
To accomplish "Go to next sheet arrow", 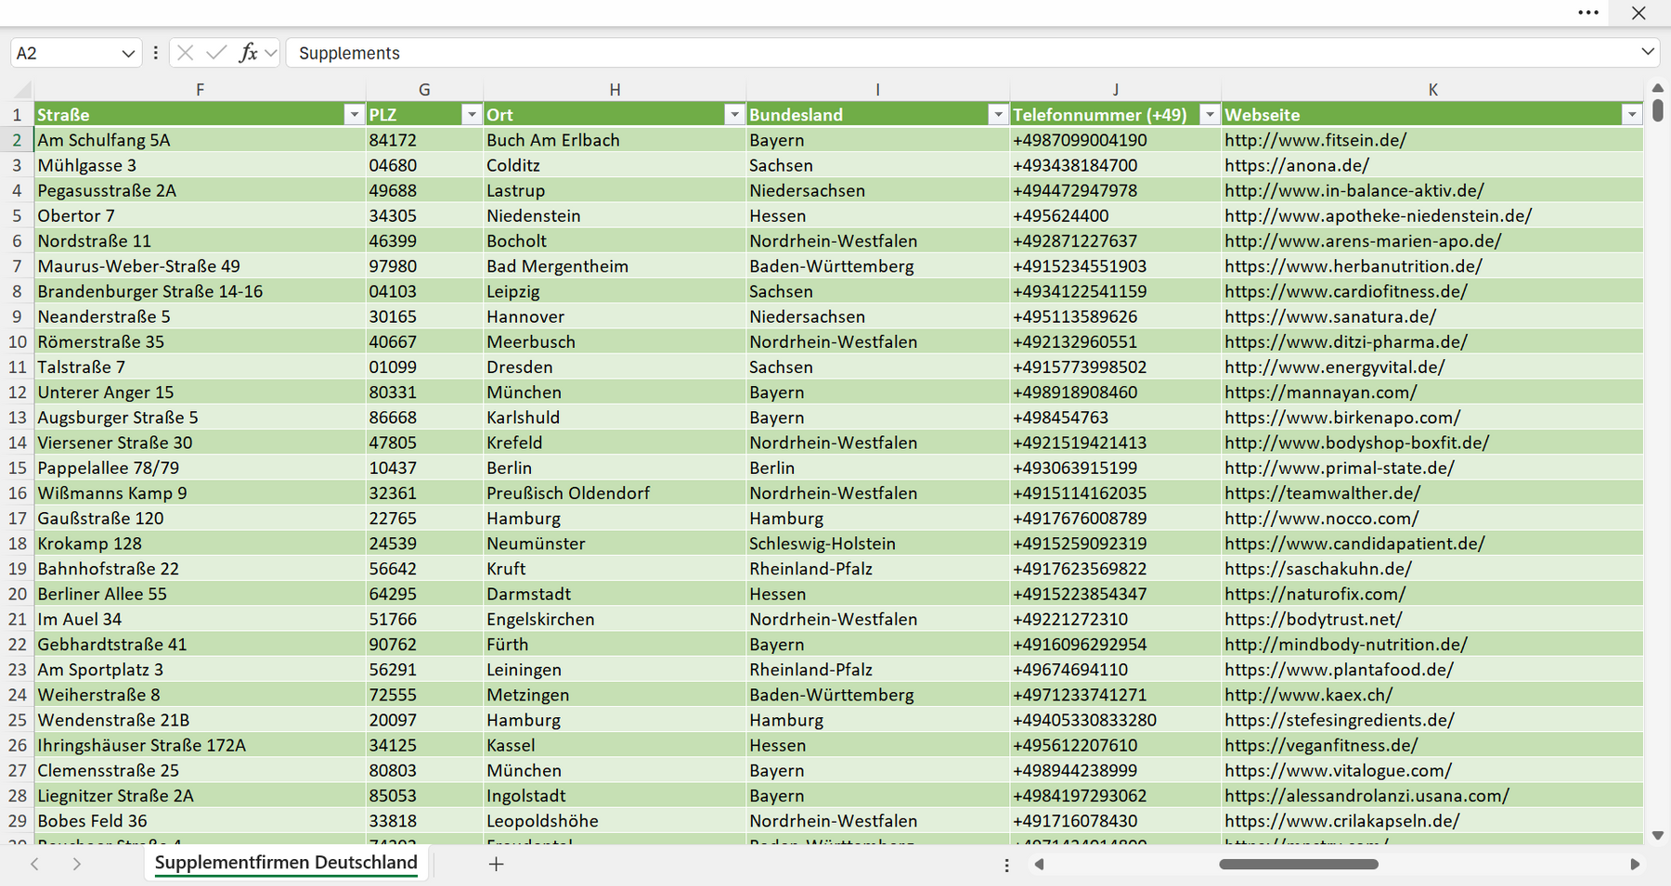I will click(x=76, y=864).
